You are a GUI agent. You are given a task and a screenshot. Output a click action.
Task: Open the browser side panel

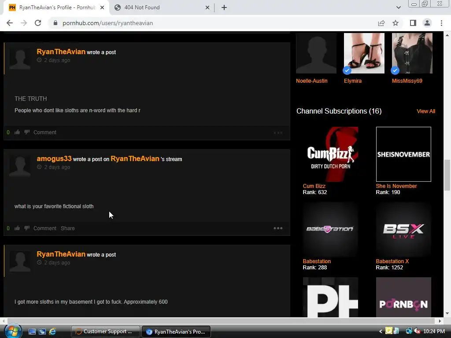click(413, 23)
